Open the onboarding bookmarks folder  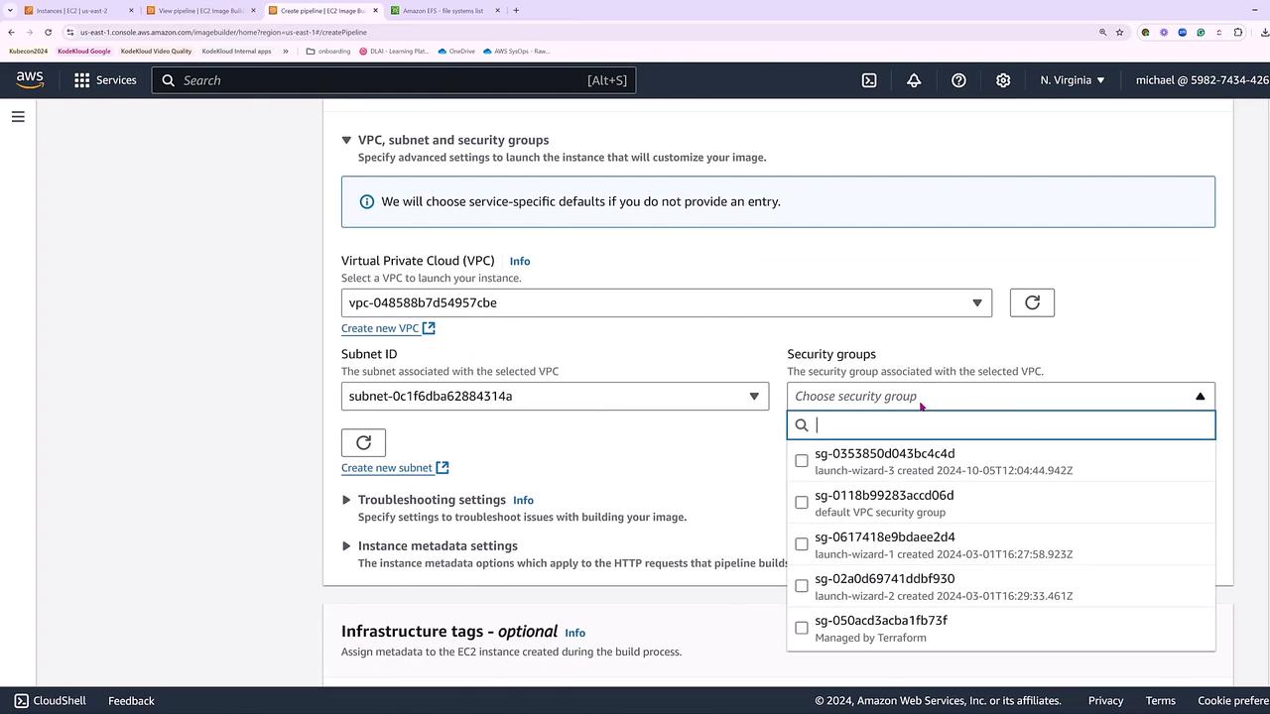tap(328, 51)
